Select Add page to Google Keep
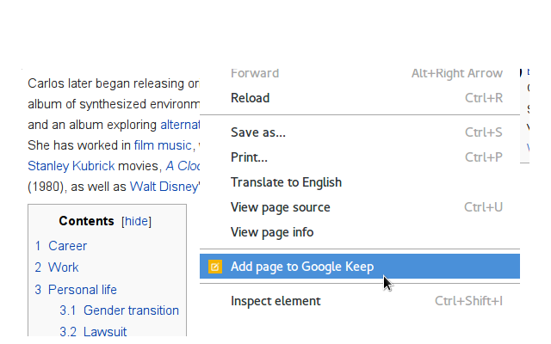The image size is (551, 344). click(301, 267)
